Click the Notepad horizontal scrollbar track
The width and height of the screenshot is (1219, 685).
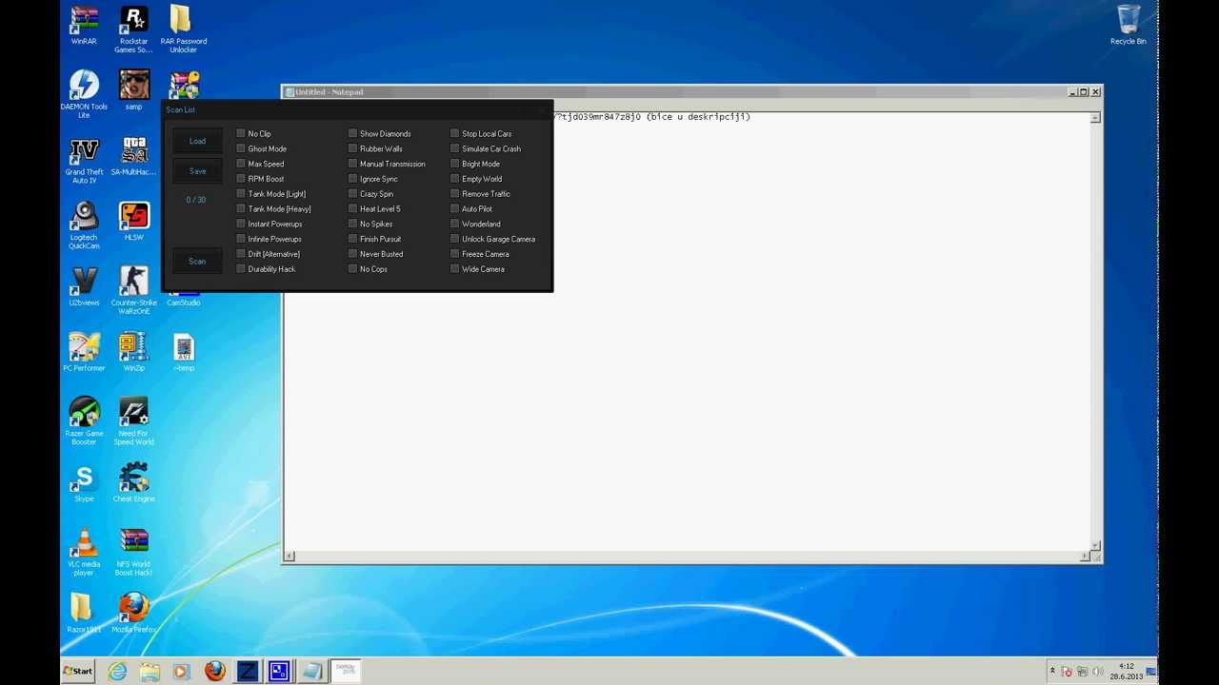(687, 556)
